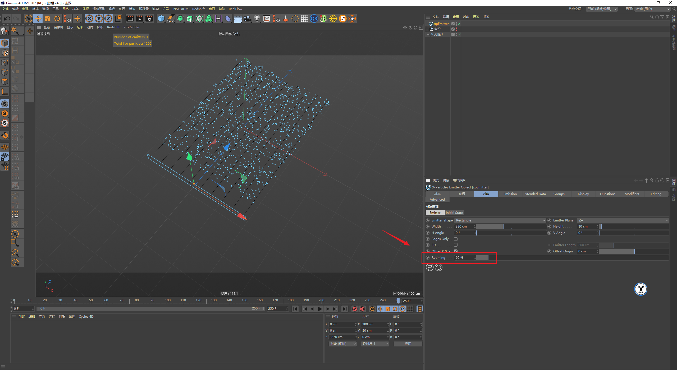Click the camera object icon
Image resolution: width=677 pixels, height=370 pixels.
[x=248, y=18]
